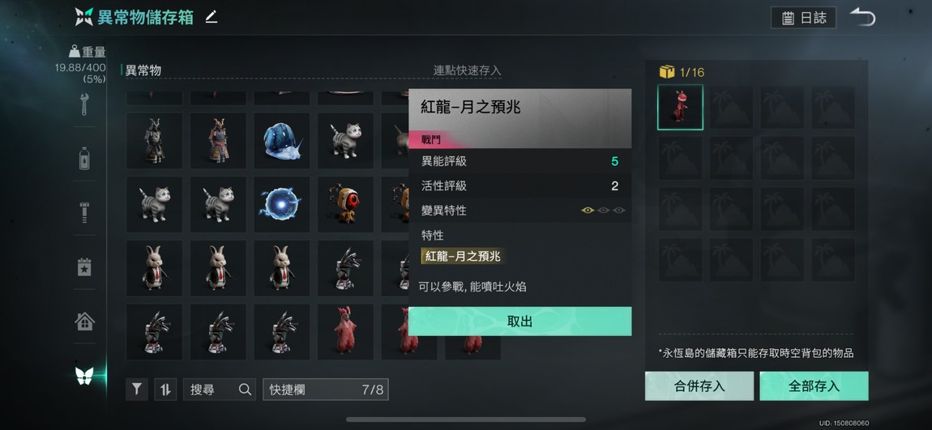Open the house furniture category icon
932x430 pixels.
(84, 321)
